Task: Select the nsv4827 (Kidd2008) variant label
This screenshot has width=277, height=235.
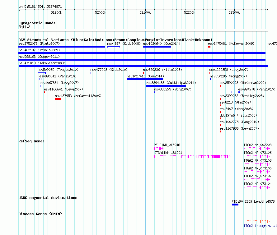Action: pyautogui.click(x=124, y=44)
